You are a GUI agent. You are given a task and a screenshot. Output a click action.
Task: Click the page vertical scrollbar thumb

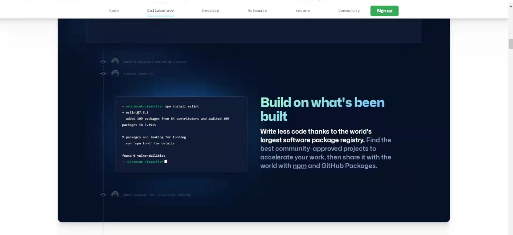511,44
